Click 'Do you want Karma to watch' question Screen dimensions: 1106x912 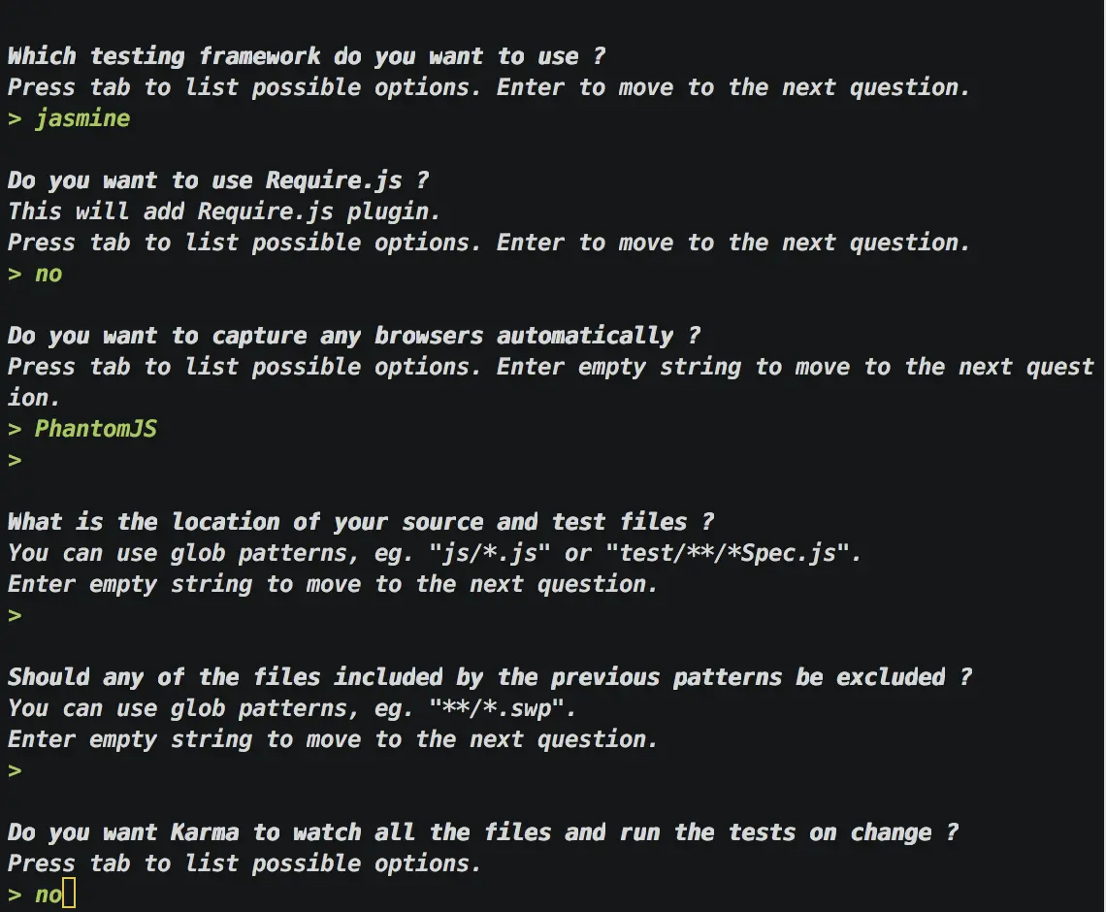click(483, 832)
